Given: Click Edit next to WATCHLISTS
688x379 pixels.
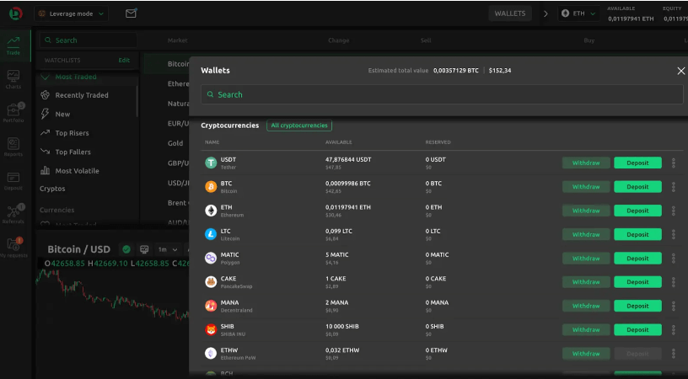Looking at the screenshot, I should point(124,60).
